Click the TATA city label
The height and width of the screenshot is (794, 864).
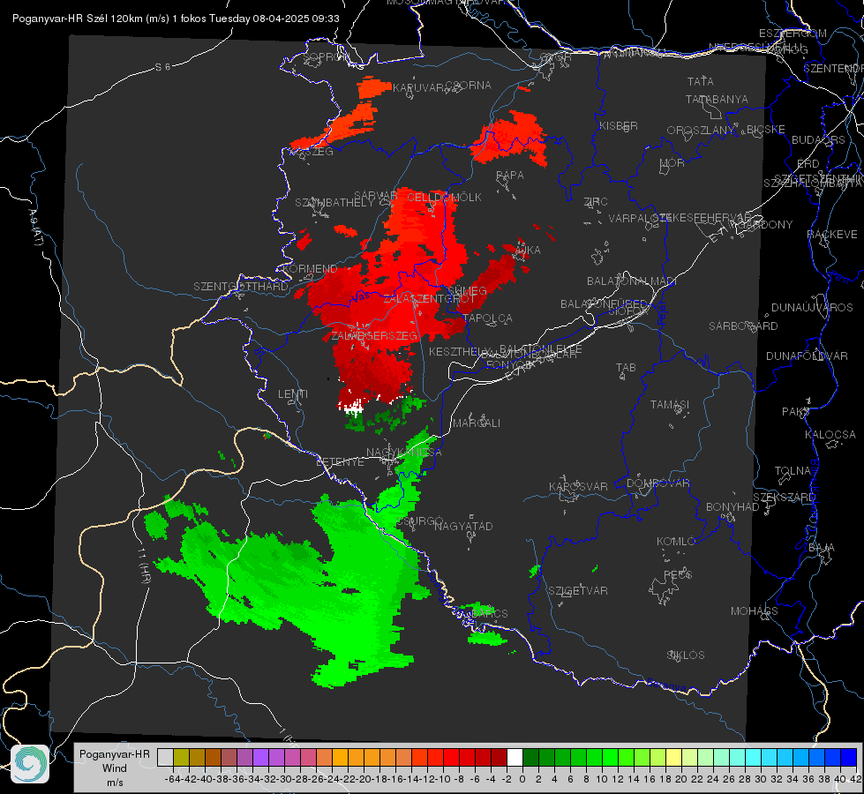(x=701, y=81)
